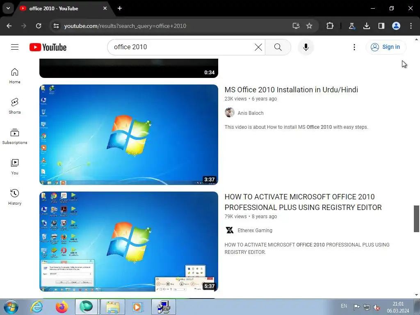Screen dimensions: 420x315
Task: Click the scrollbar up arrow
Action: point(416,40)
